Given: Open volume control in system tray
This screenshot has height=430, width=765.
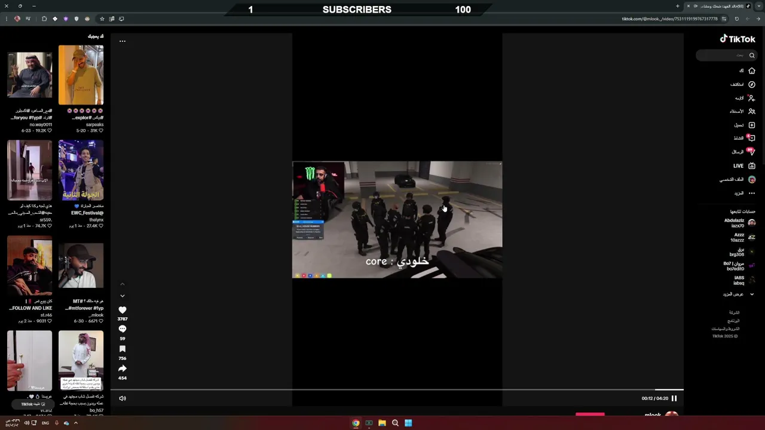Looking at the screenshot, I should (x=26, y=423).
